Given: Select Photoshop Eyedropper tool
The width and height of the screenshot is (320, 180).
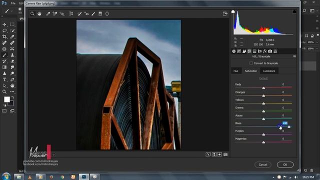Looking at the screenshot, I should (x=12, y=36).
